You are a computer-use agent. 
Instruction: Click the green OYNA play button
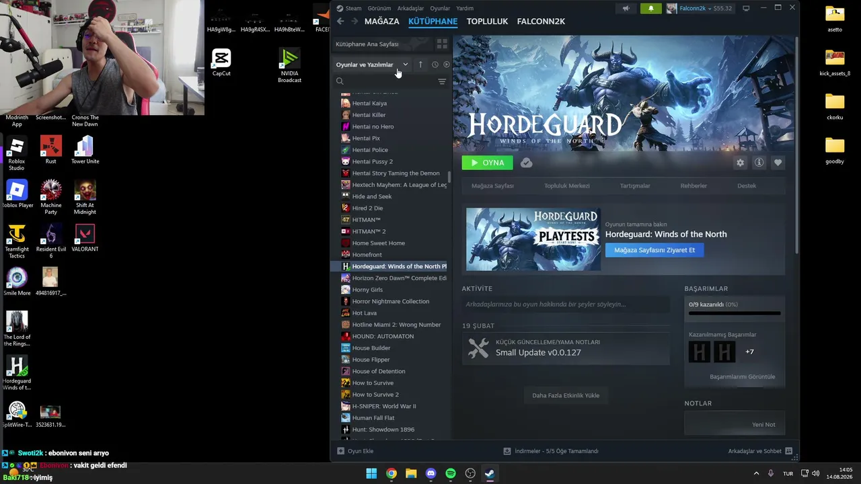[487, 163]
